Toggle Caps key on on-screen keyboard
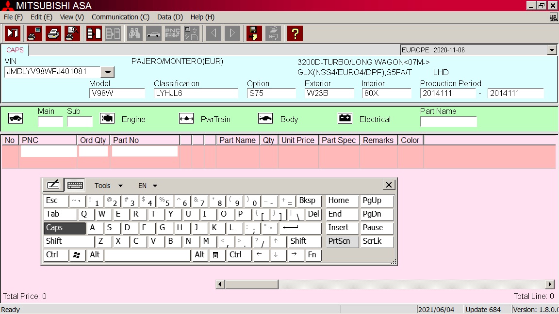Screen dimensions: 559x314 [x=65, y=228]
